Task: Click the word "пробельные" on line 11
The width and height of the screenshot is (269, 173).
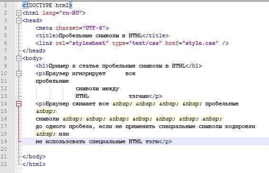Action: click(52, 81)
